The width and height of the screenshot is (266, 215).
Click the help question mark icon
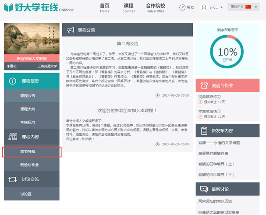(182, 7)
